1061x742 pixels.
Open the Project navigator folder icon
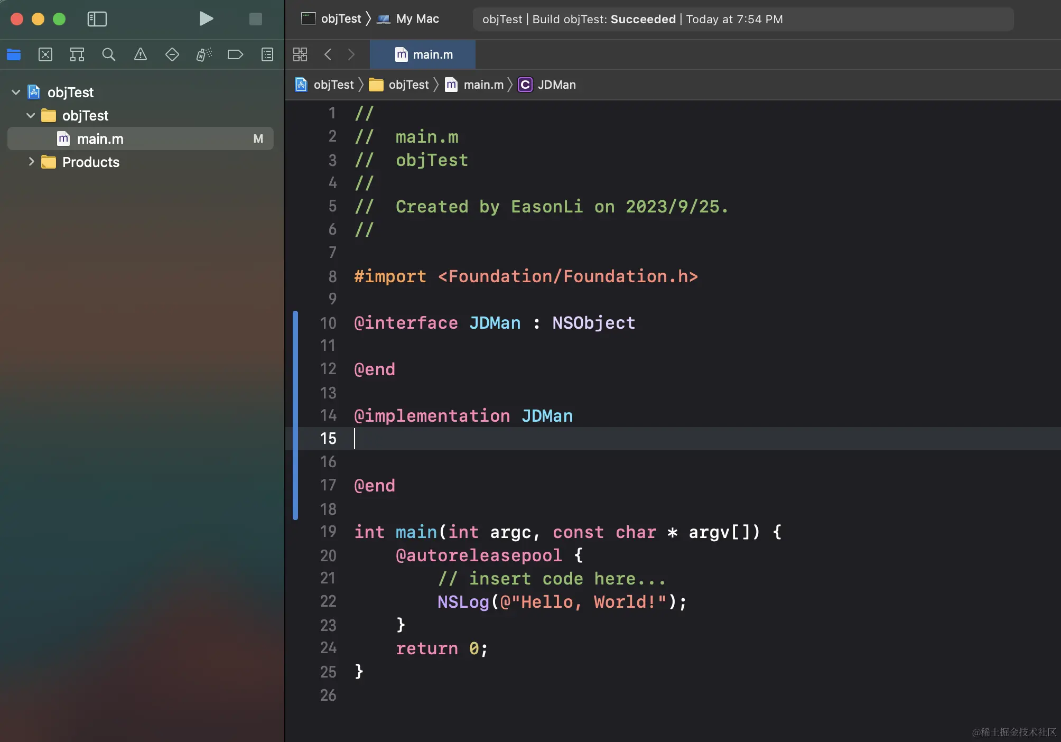pos(14,54)
